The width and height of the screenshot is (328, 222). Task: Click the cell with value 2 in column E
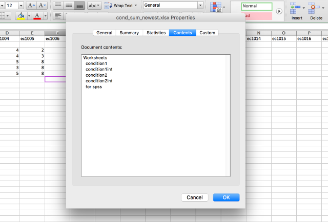pos(32,50)
